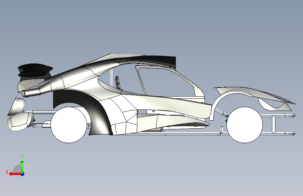Select the front vertical tube frame strut

pos(274,125)
